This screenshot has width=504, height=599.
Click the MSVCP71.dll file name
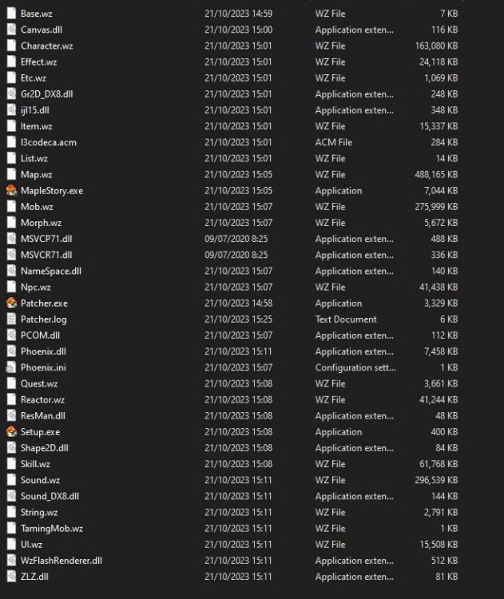(x=46, y=239)
